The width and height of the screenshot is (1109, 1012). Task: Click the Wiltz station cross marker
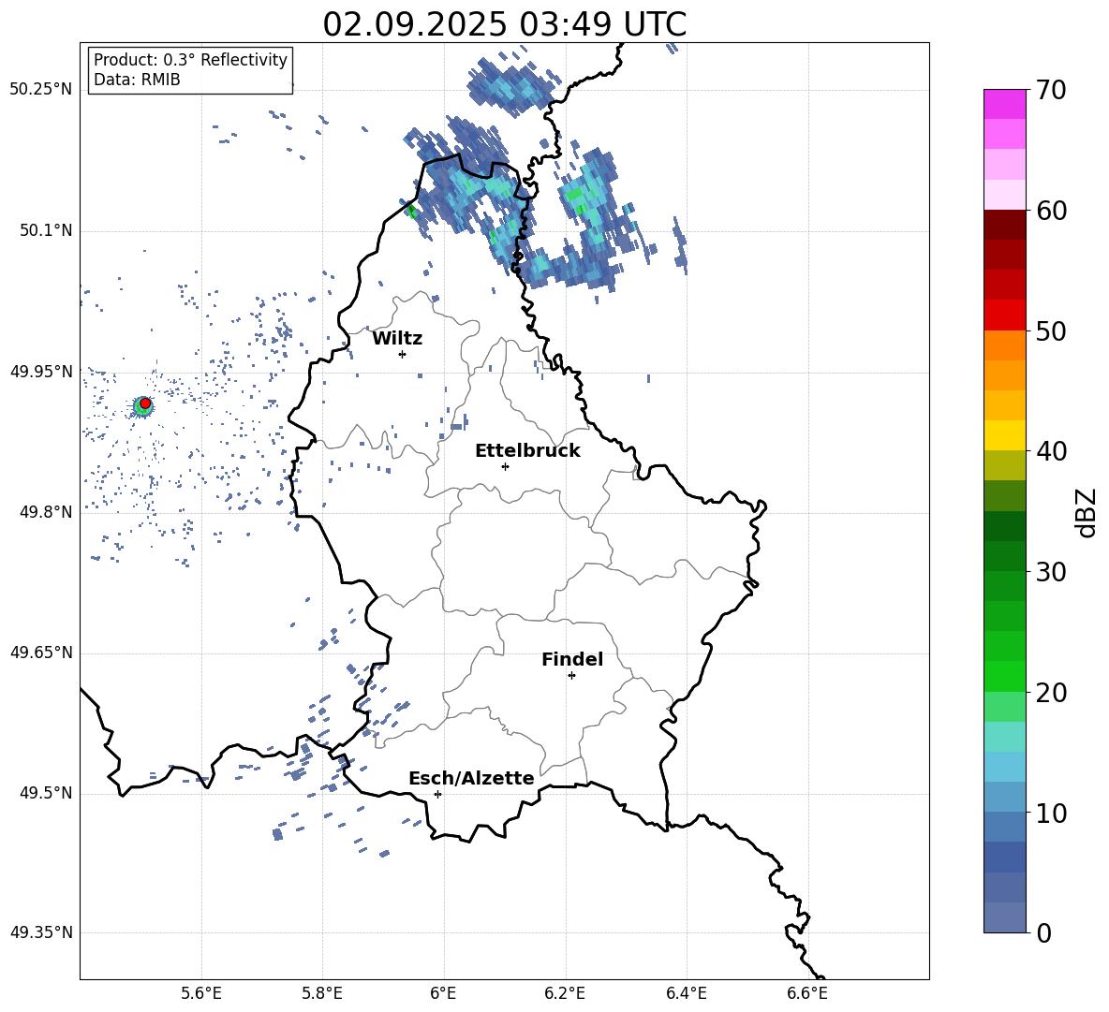coord(403,354)
